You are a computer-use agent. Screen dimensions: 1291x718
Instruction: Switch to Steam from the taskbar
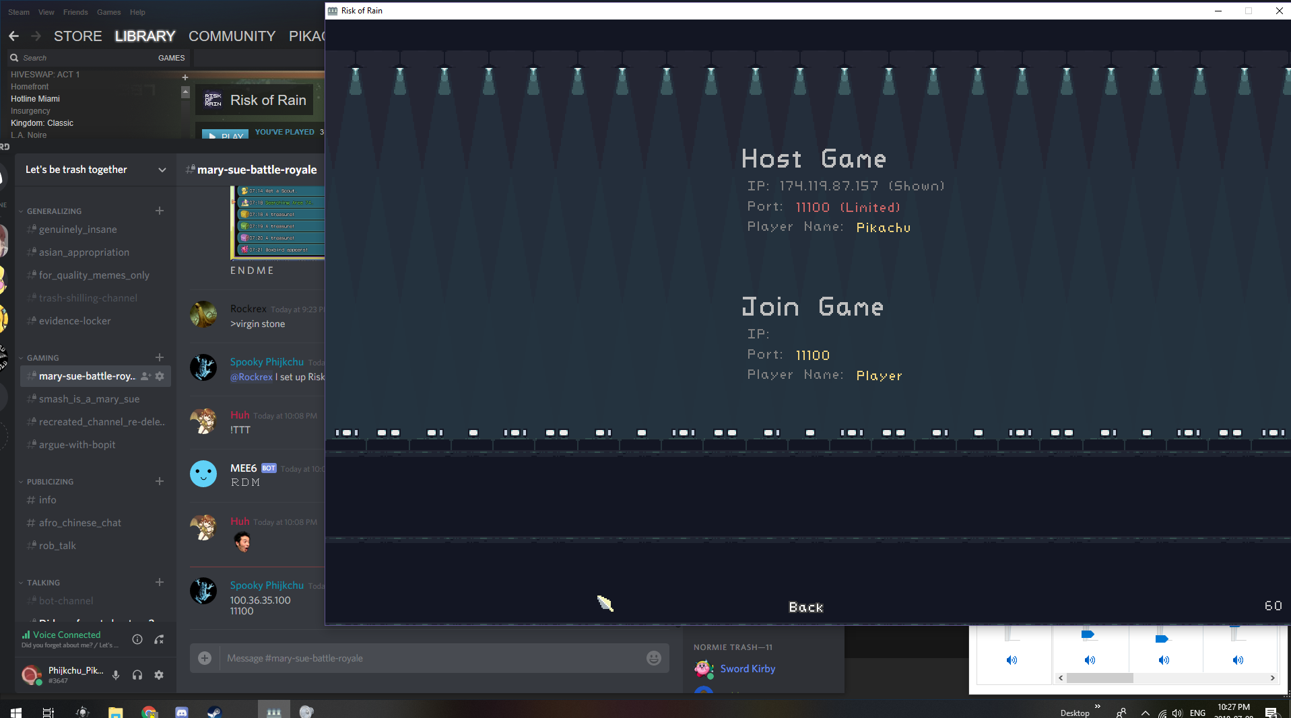coord(214,712)
